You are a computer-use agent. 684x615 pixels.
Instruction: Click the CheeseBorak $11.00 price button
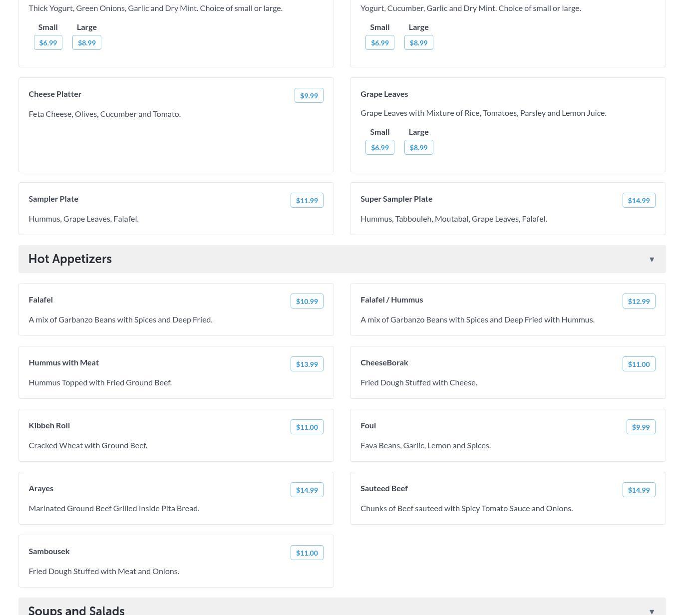coord(639,364)
